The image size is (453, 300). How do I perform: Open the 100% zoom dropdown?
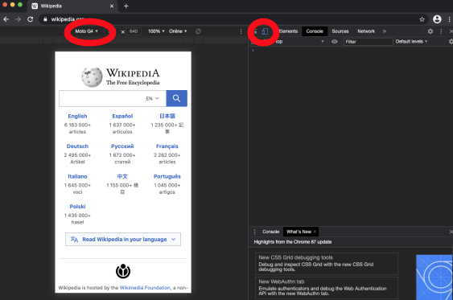tap(156, 31)
